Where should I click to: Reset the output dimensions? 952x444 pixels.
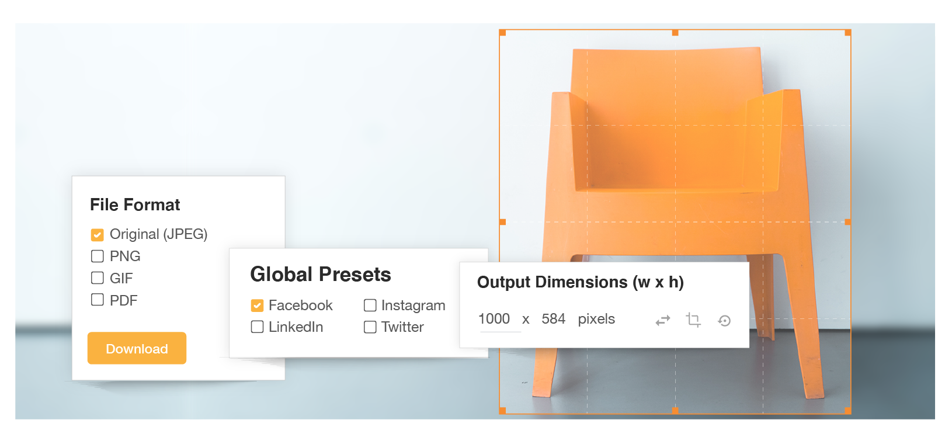pyautogui.click(x=725, y=320)
